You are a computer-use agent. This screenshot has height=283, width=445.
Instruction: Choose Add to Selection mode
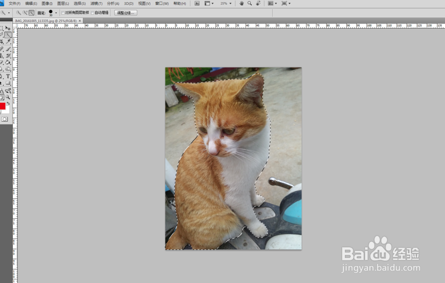(x=25, y=13)
